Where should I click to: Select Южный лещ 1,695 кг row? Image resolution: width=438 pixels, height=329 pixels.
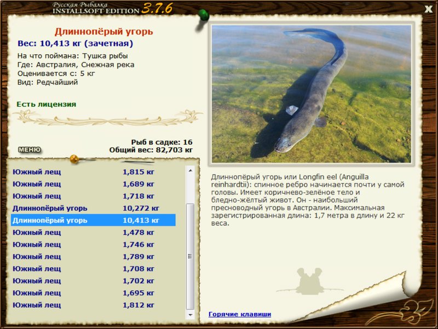pyautogui.click(x=93, y=293)
